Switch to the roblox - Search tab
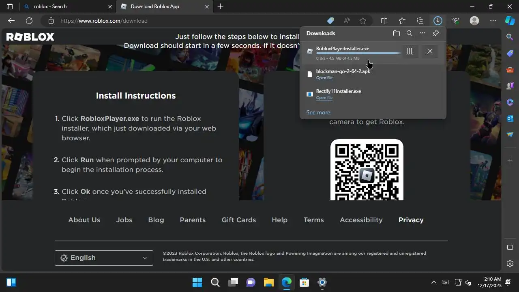 (x=68, y=6)
